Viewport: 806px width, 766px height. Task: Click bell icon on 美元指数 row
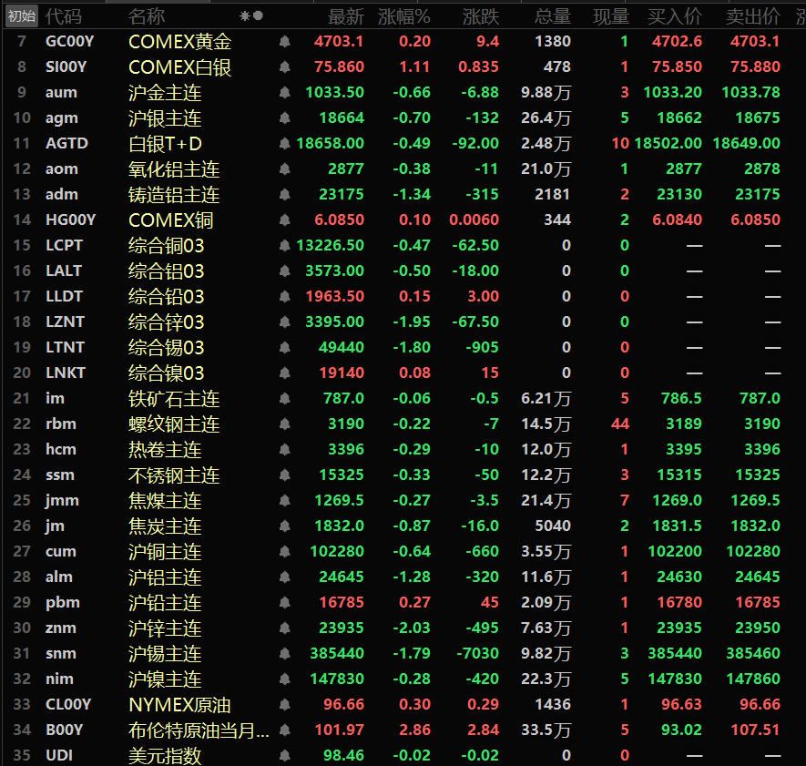click(284, 756)
